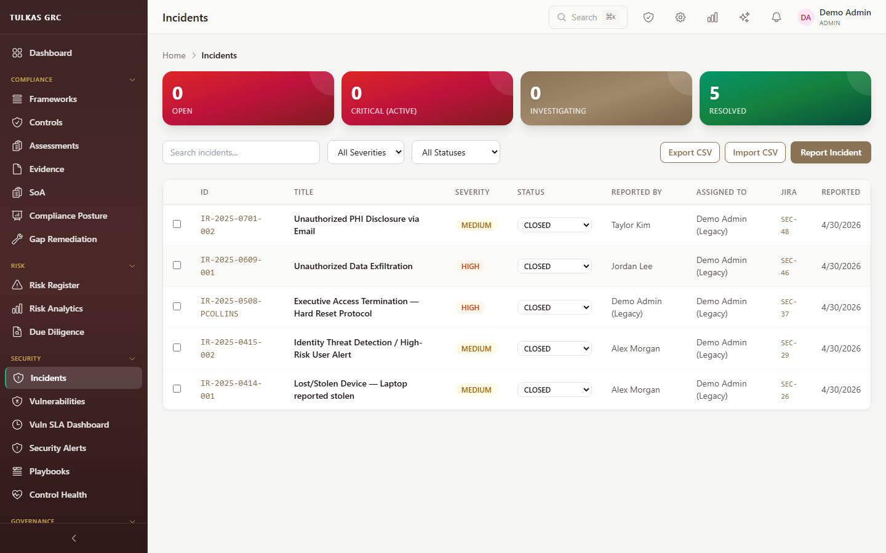
Task: Go to Security Alerts page
Action: pos(74,448)
